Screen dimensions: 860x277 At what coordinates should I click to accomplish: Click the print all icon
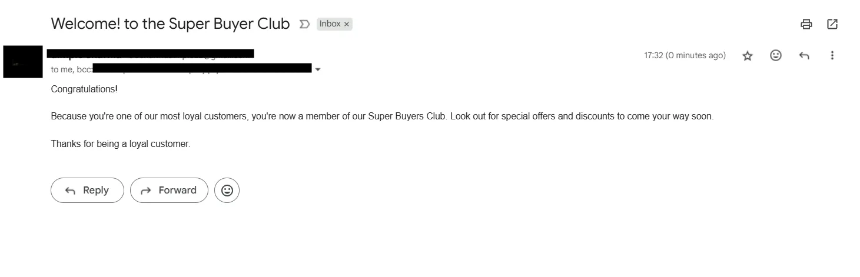coord(806,24)
